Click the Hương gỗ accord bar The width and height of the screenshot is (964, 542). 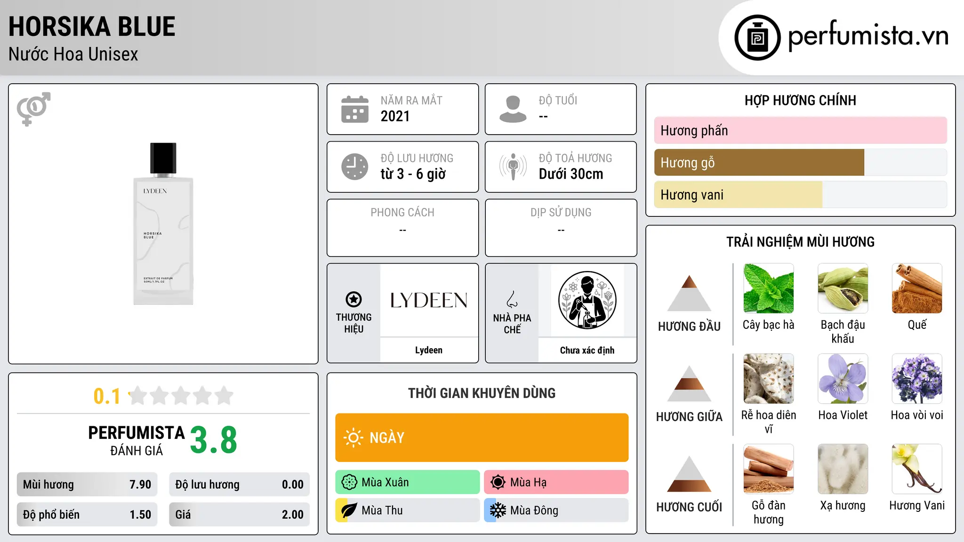[x=800, y=162]
